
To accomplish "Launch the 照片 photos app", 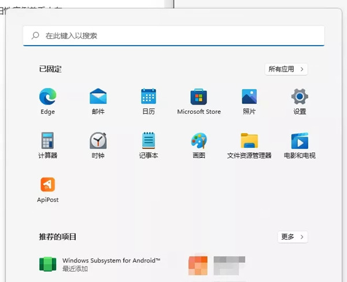I will pos(249,97).
